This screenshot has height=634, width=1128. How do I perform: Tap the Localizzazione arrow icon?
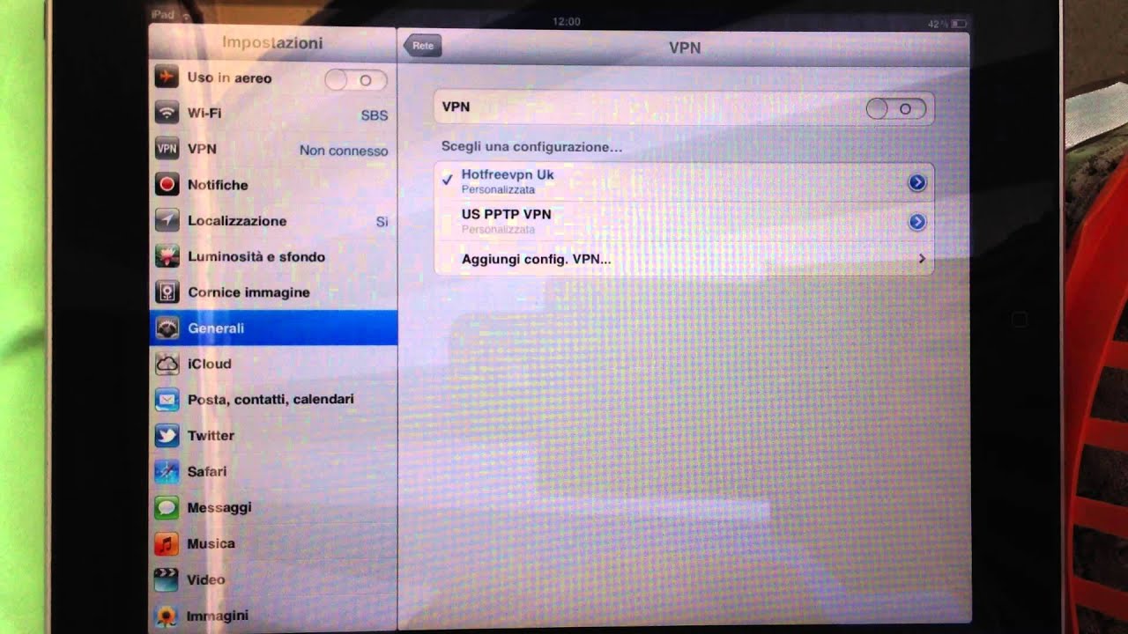tap(167, 220)
